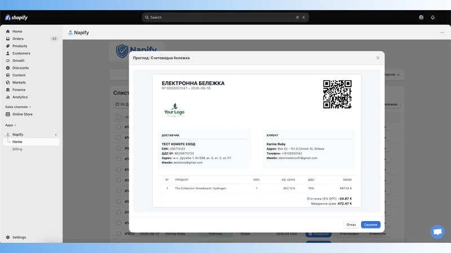
Task: Open the store icon in the top bar
Action: (x=421, y=17)
